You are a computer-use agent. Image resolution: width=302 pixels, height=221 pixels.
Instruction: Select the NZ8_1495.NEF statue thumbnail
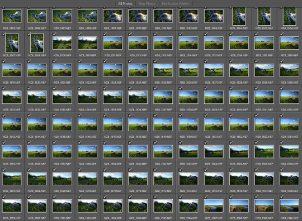12,16
